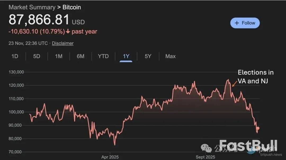Viewport: 286px width, 160px height.
Task: Select the 5D time range tab
Action: (x=37, y=56)
